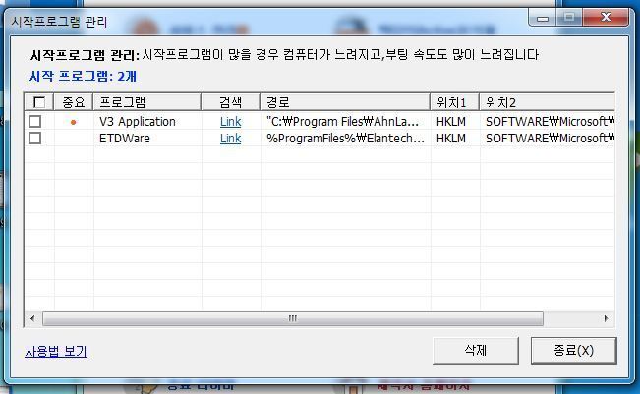640x394 pixels.
Task: Check the V3 Application row checkbox
Action: pyautogui.click(x=35, y=121)
